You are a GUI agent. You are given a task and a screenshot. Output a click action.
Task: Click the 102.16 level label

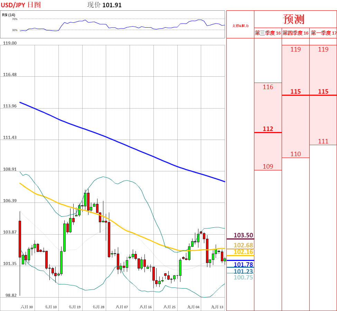coord(243,252)
